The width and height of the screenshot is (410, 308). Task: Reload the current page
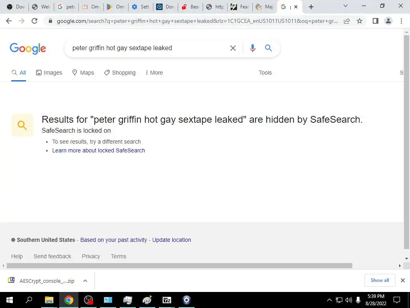coord(34,21)
